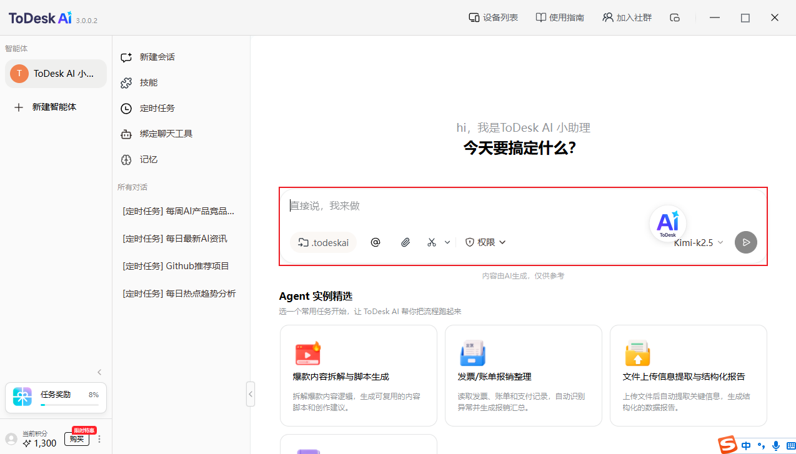Open the 任务奖励 task reward card
796x454 pixels.
56,398
